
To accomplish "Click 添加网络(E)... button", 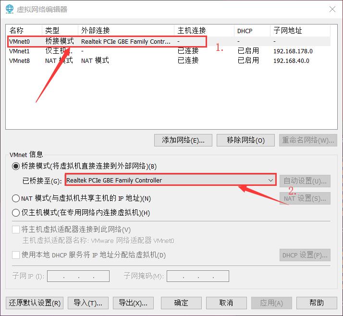I will click(183, 140).
